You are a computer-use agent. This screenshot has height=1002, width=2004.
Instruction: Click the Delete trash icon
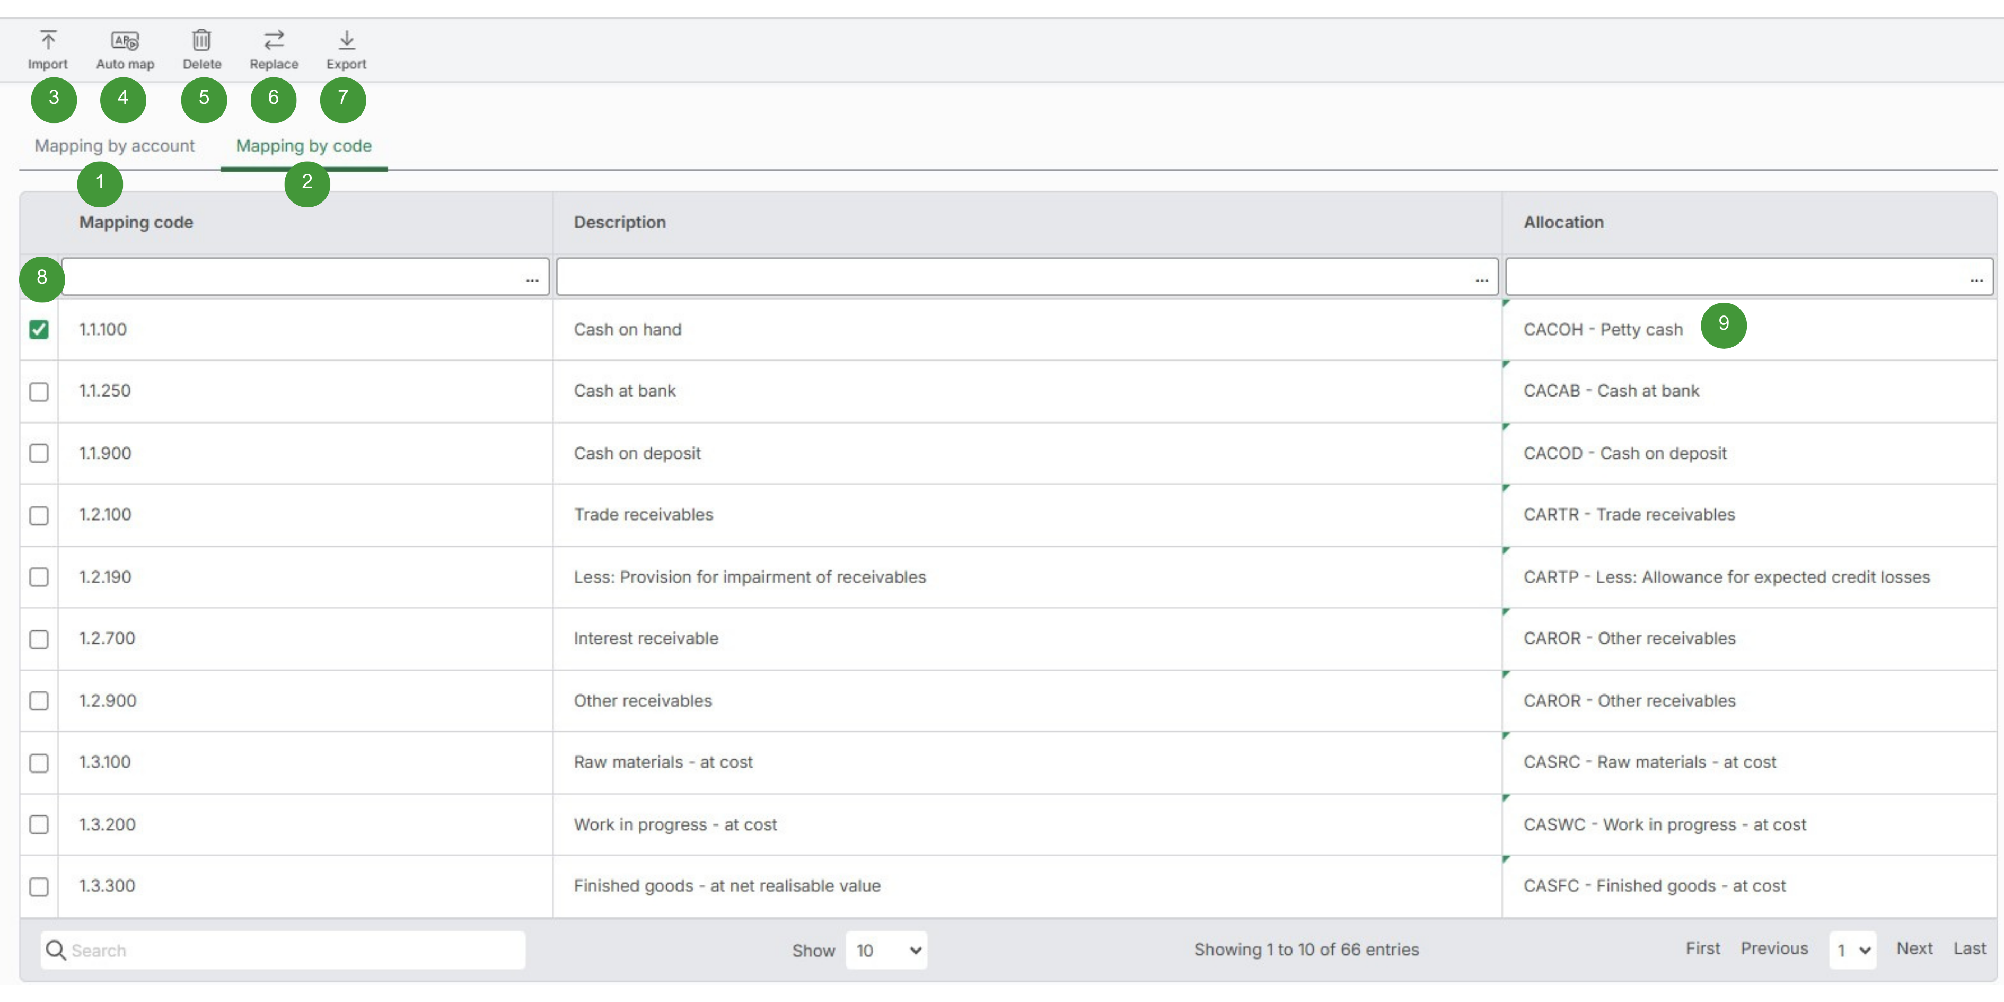click(201, 40)
